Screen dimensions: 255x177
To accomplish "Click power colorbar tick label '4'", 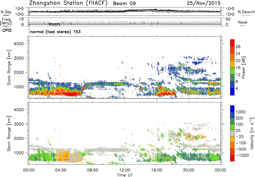I will 237,88.
